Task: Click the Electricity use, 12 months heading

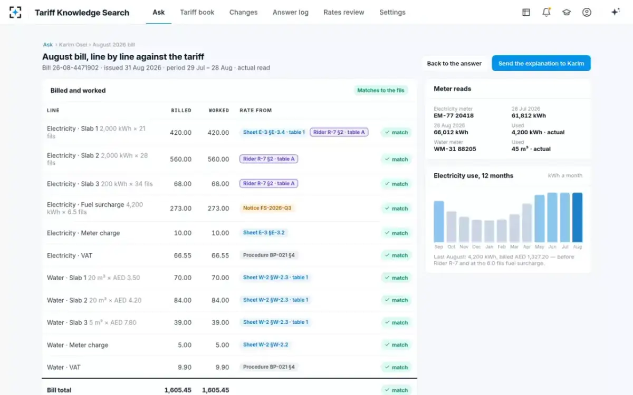Action: (x=473, y=176)
